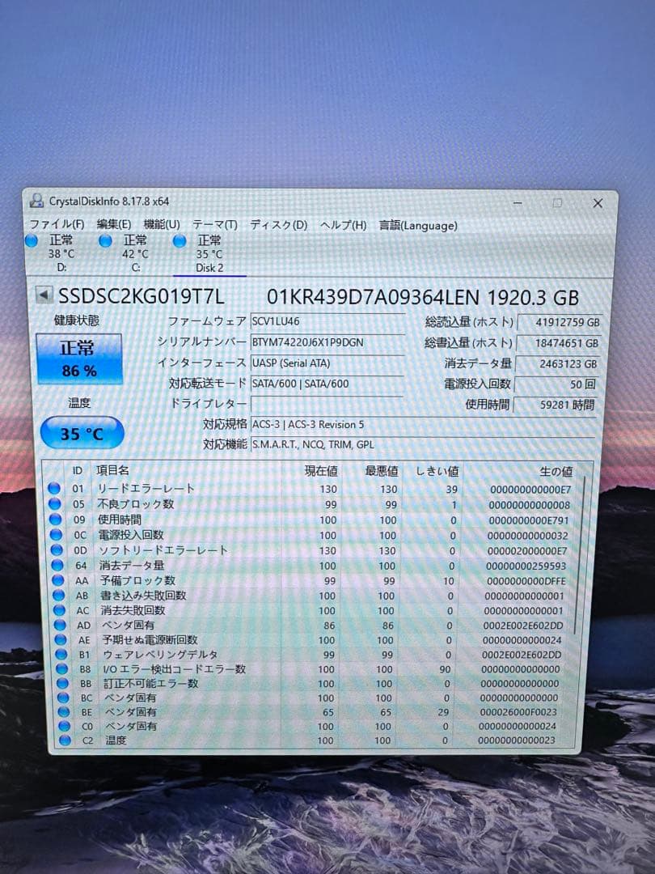Open the 機能 menu

pos(161,224)
